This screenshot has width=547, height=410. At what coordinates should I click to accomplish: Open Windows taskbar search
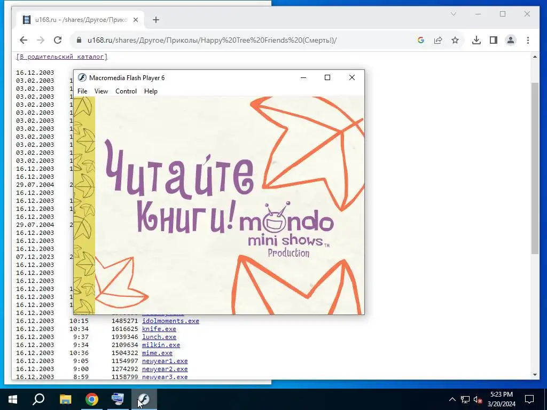pyautogui.click(x=38, y=399)
